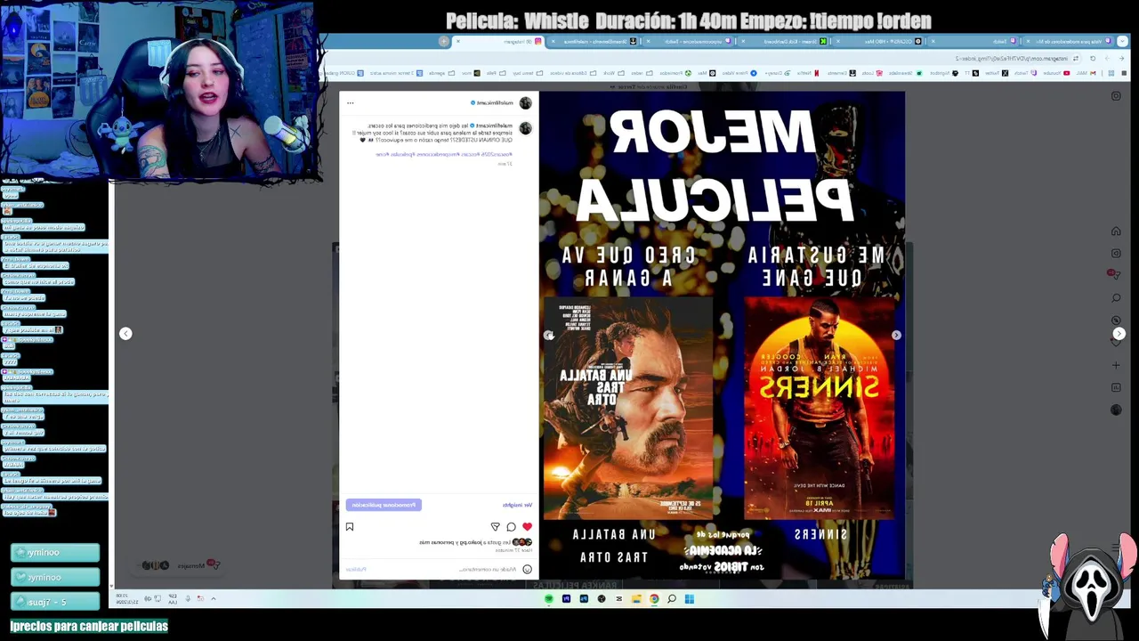
Task: Open Spotify from the taskbar
Action: (549, 598)
